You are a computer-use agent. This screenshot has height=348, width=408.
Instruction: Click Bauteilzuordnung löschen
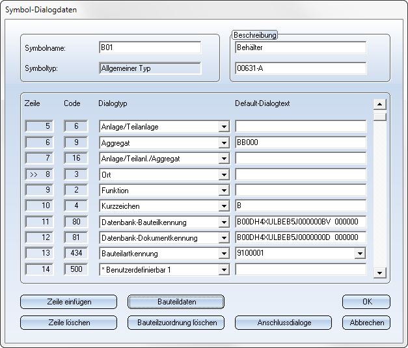click(176, 323)
